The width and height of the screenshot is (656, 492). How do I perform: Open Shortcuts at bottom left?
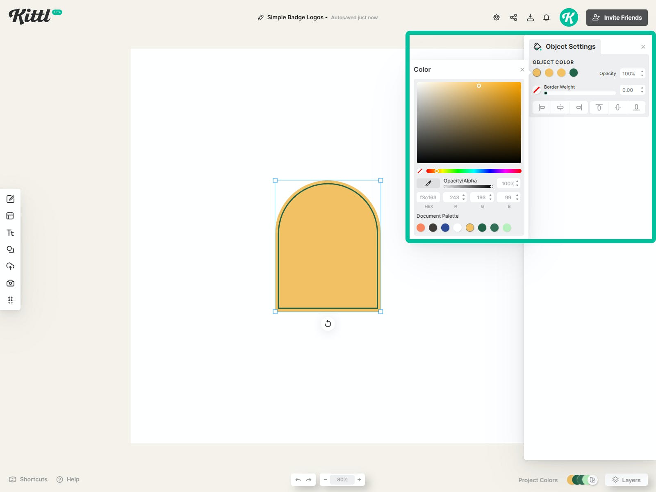[x=28, y=479]
